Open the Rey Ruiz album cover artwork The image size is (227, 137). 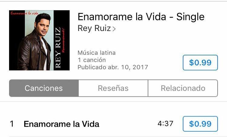[x=39, y=40]
